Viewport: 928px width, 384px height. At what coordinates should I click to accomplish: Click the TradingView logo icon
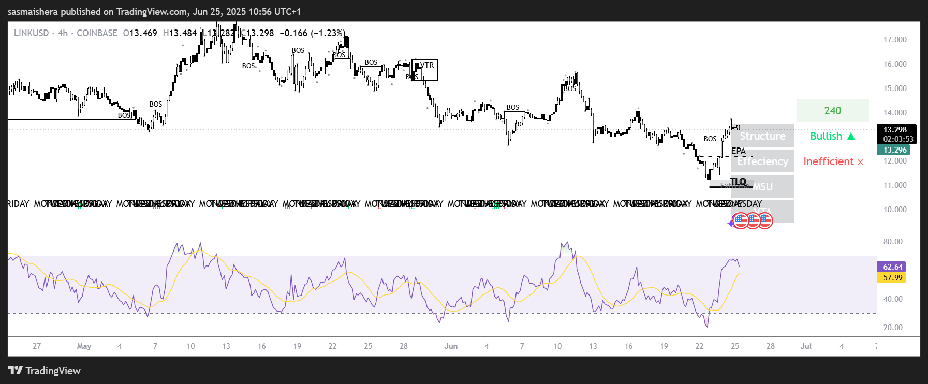click(x=16, y=370)
